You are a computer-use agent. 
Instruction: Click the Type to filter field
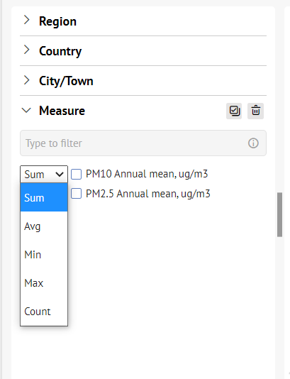pos(143,143)
